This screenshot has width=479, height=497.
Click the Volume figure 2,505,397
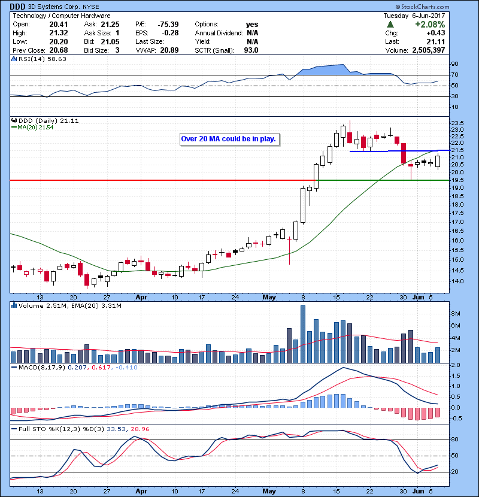coord(429,50)
